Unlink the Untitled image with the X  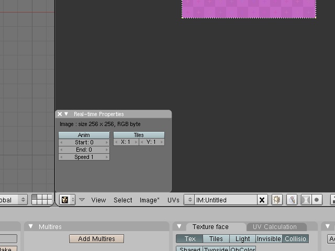pos(262,200)
